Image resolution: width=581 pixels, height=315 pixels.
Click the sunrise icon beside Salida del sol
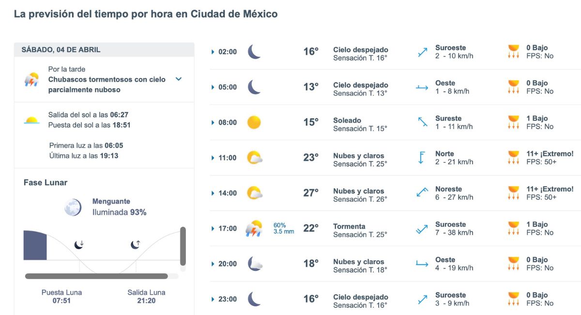click(31, 119)
